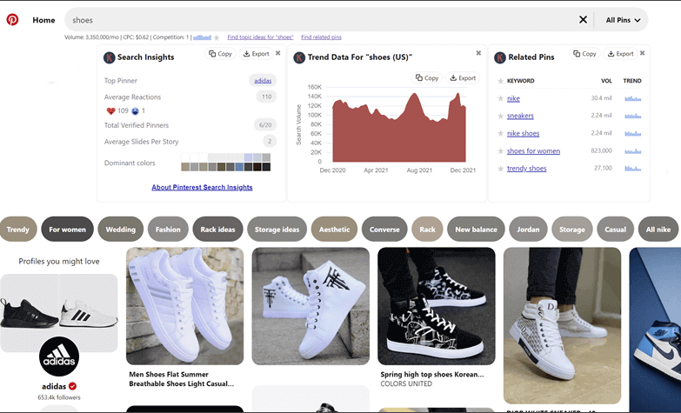The image size is (681, 413).
Task: Toggle the star in Related Pins header row
Action: click(x=500, y=81)
